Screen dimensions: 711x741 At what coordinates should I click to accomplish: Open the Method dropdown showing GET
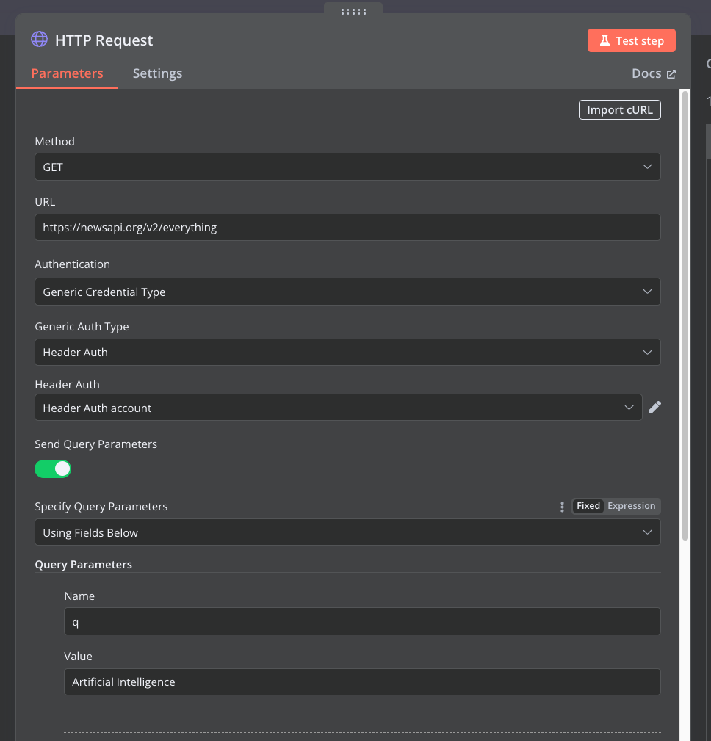pyautogui.click(x=347, y=167)
